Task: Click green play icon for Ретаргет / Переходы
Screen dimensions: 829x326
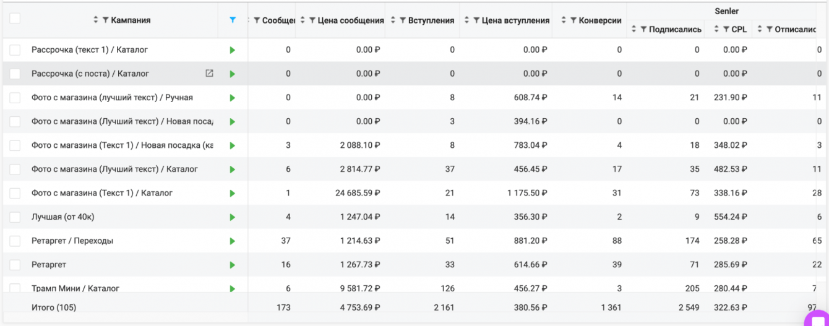Action: coord(233,241)
